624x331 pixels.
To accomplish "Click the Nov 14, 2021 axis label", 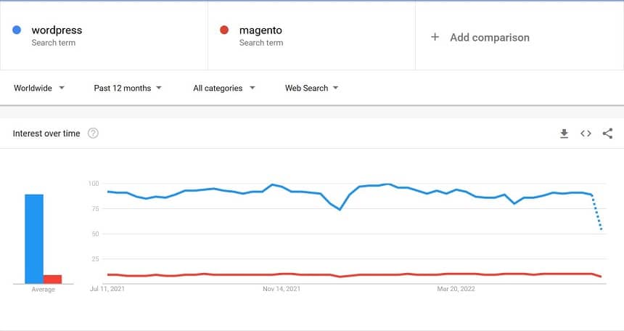I will [282, 289].
